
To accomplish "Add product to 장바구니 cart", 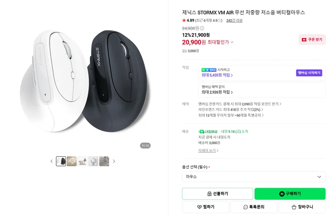I will tap(302, 207).
